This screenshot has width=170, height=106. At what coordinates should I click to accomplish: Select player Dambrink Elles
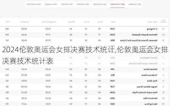pos(150,98)
